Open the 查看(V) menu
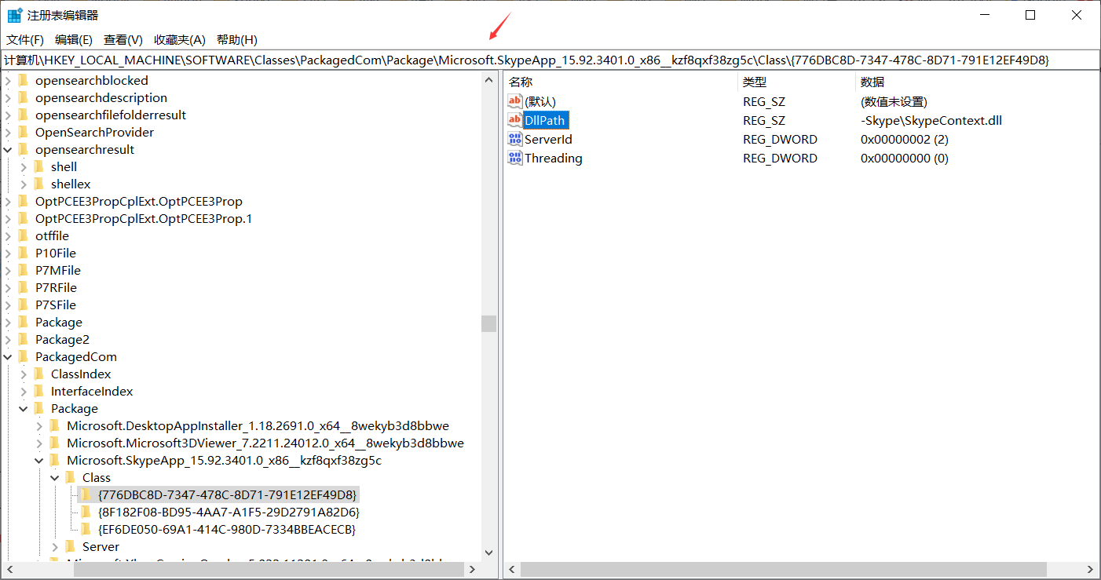1101x580 pixels. click(123, 39)
